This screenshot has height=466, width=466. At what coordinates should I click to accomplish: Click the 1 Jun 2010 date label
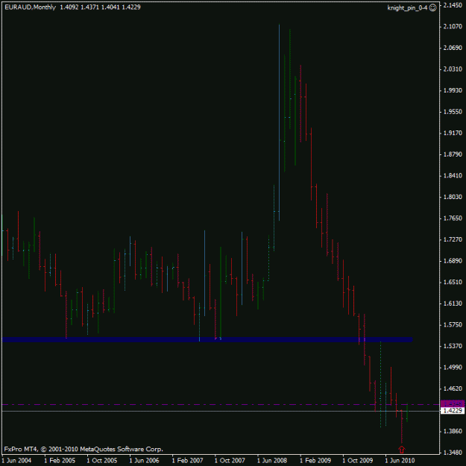pos(400,461)
